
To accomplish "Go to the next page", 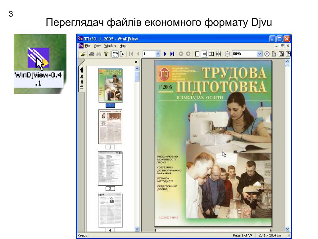I will pyautogui.click(x=165, y=54).
